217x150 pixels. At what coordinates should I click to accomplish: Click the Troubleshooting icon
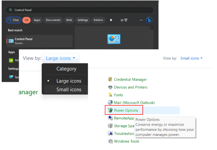click(110, 134)
